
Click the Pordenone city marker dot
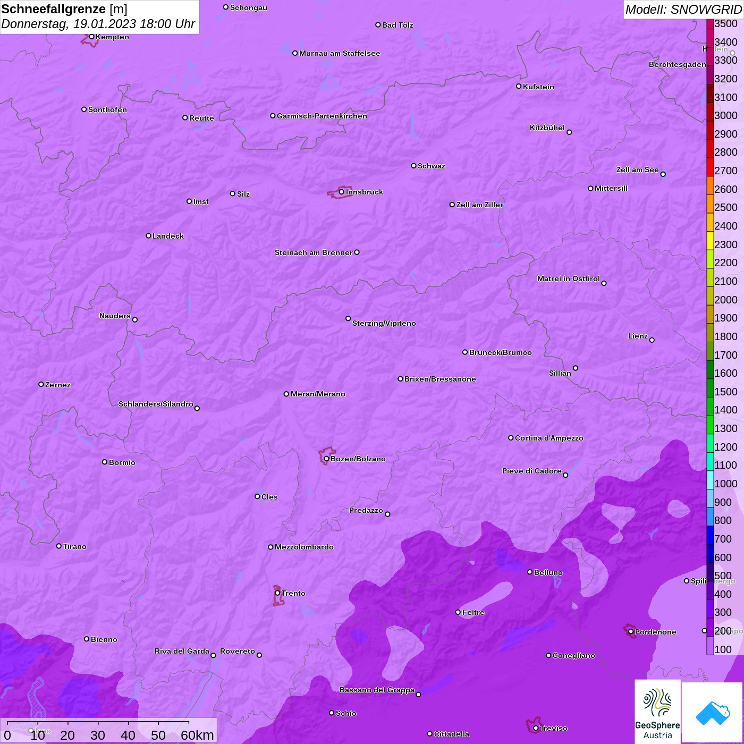(631, 631)
